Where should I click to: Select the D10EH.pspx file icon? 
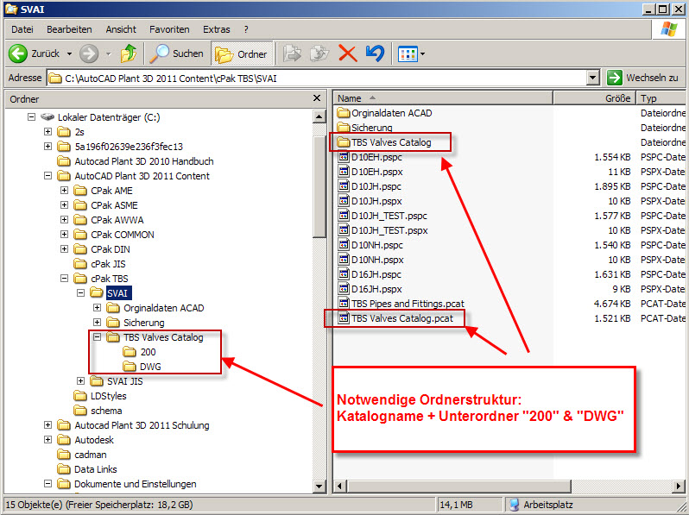click(x=343, y=172)
